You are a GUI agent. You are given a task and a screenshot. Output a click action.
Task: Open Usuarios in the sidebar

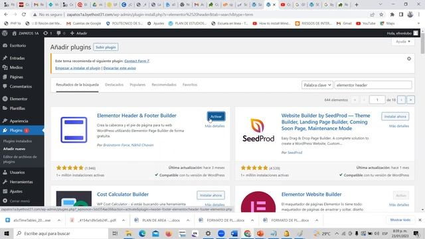17,173
